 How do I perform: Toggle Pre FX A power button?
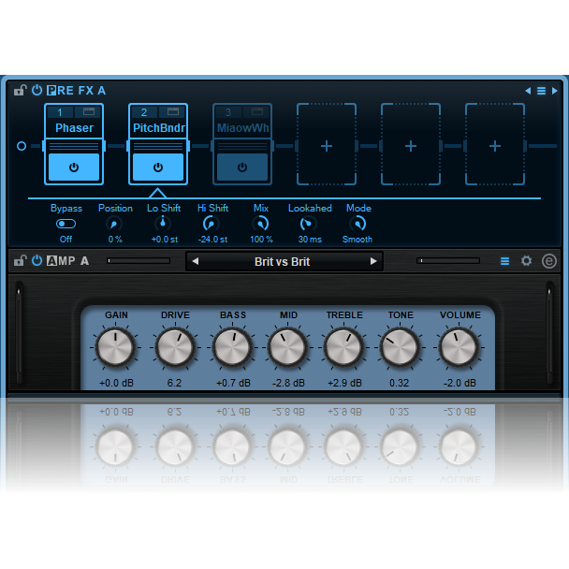click(x=37, y=90)
